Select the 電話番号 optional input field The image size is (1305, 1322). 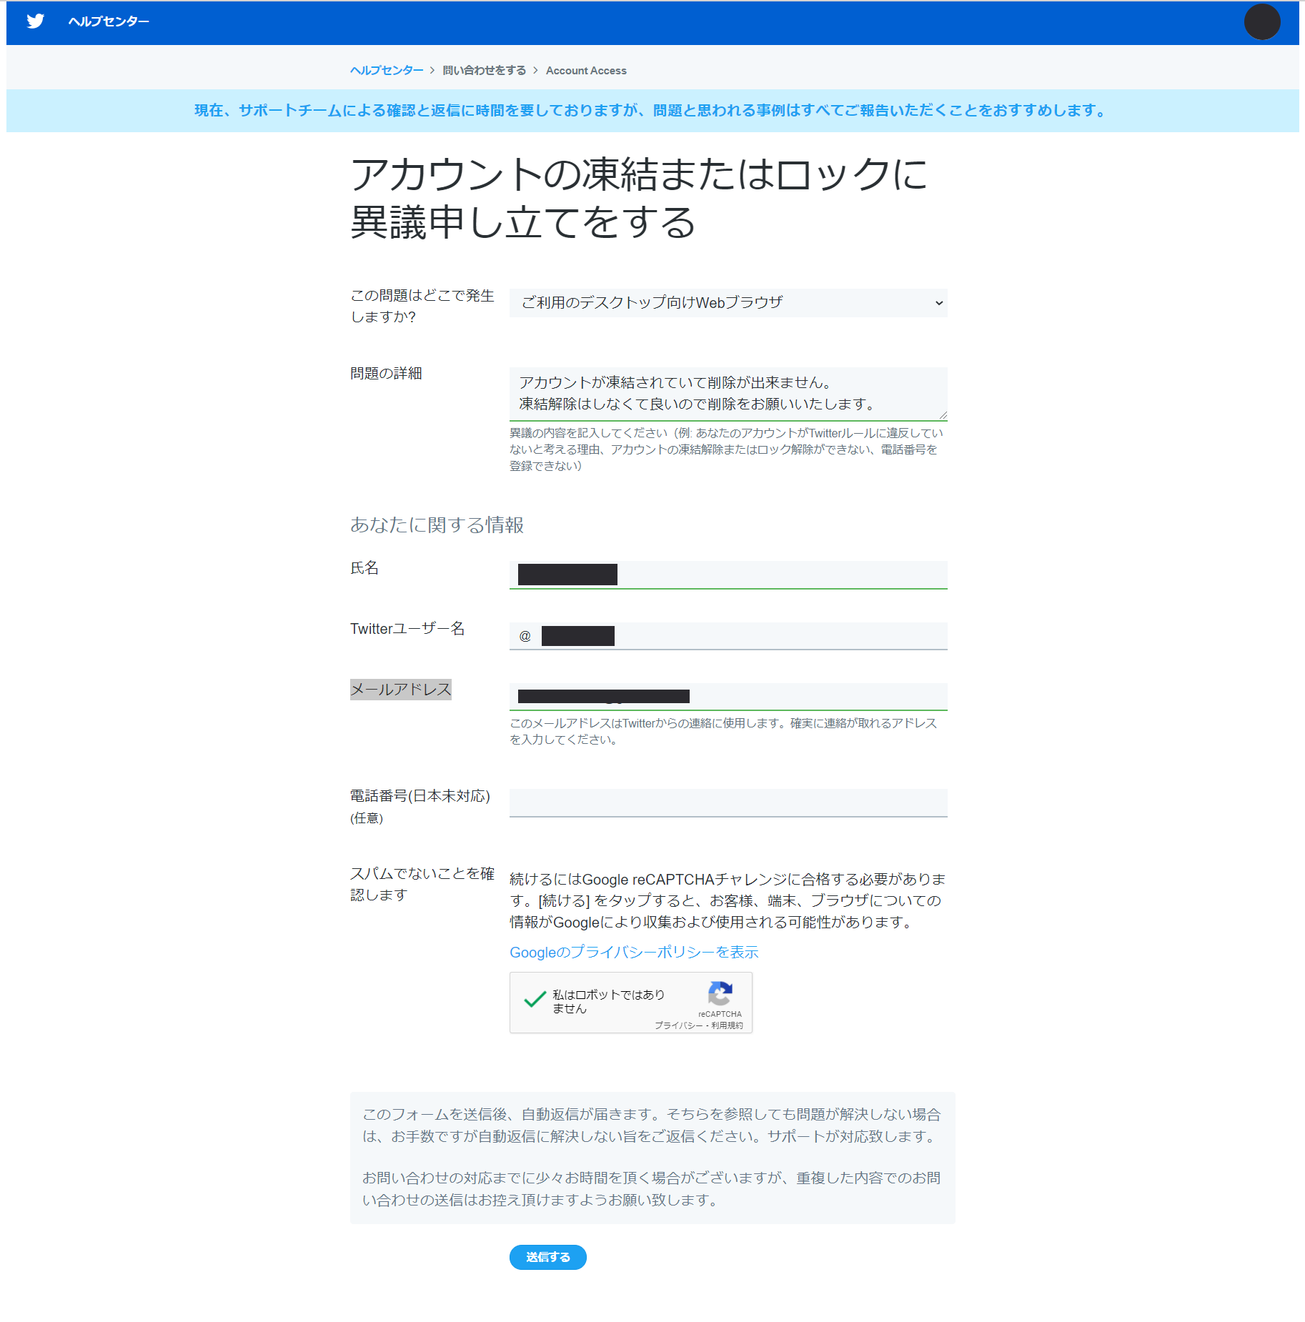[728, 802]
